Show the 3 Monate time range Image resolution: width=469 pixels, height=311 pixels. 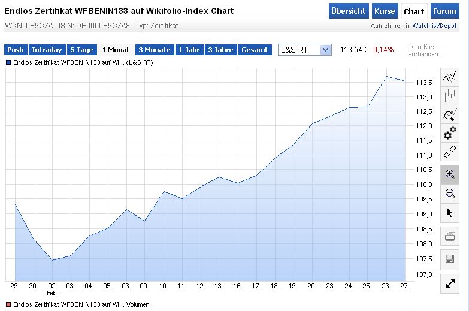(x=155, y=50)
